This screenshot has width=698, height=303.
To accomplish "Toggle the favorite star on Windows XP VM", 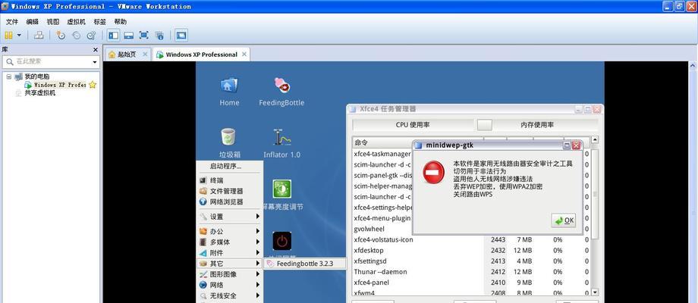I will pyautogui.click(x=93, y=84).
